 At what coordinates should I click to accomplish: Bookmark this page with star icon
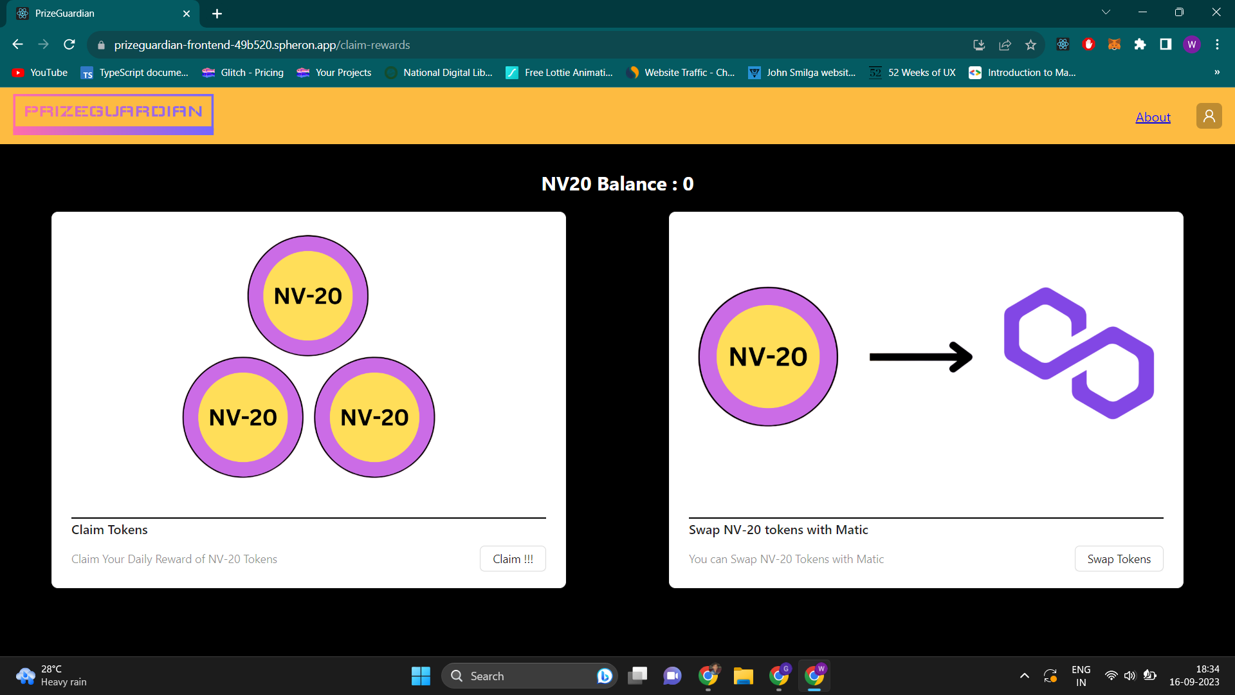(x=1030, y=44)
